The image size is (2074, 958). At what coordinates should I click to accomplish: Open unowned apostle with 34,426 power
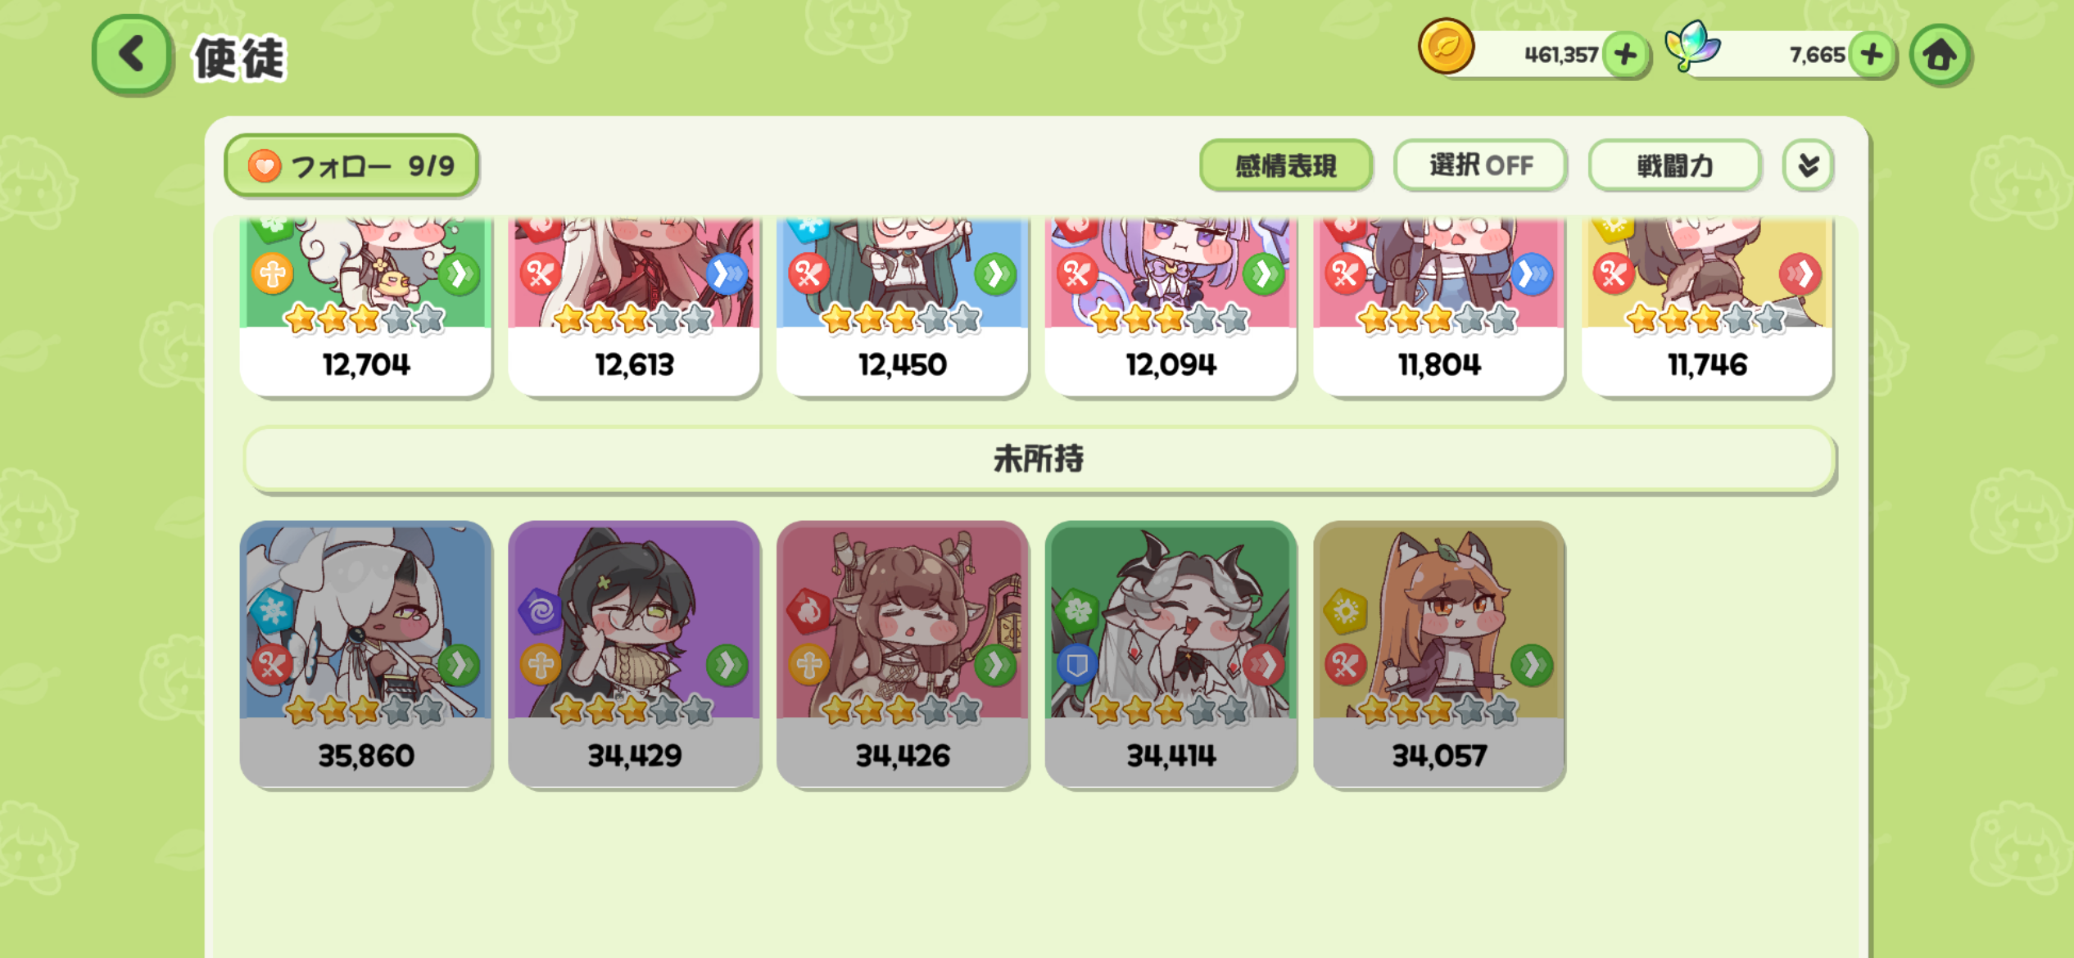tap(902, 654)
